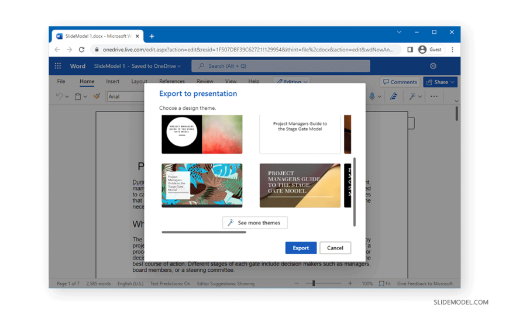Click the themes horizontal scrollbar

[204, 232]
